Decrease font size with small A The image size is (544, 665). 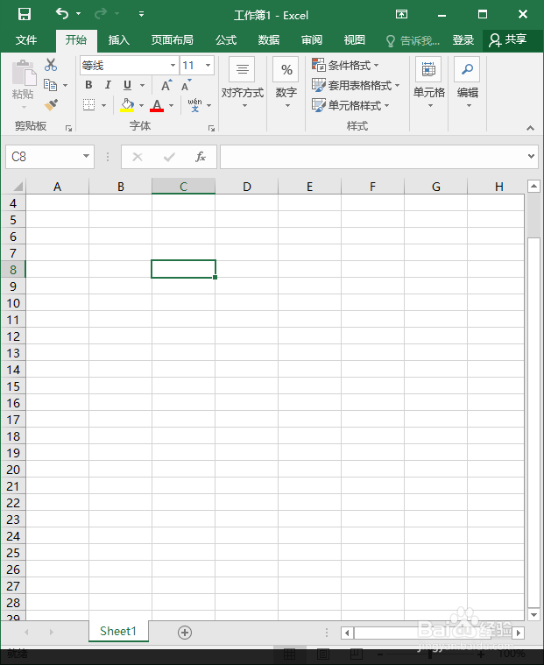click(186, 85)
